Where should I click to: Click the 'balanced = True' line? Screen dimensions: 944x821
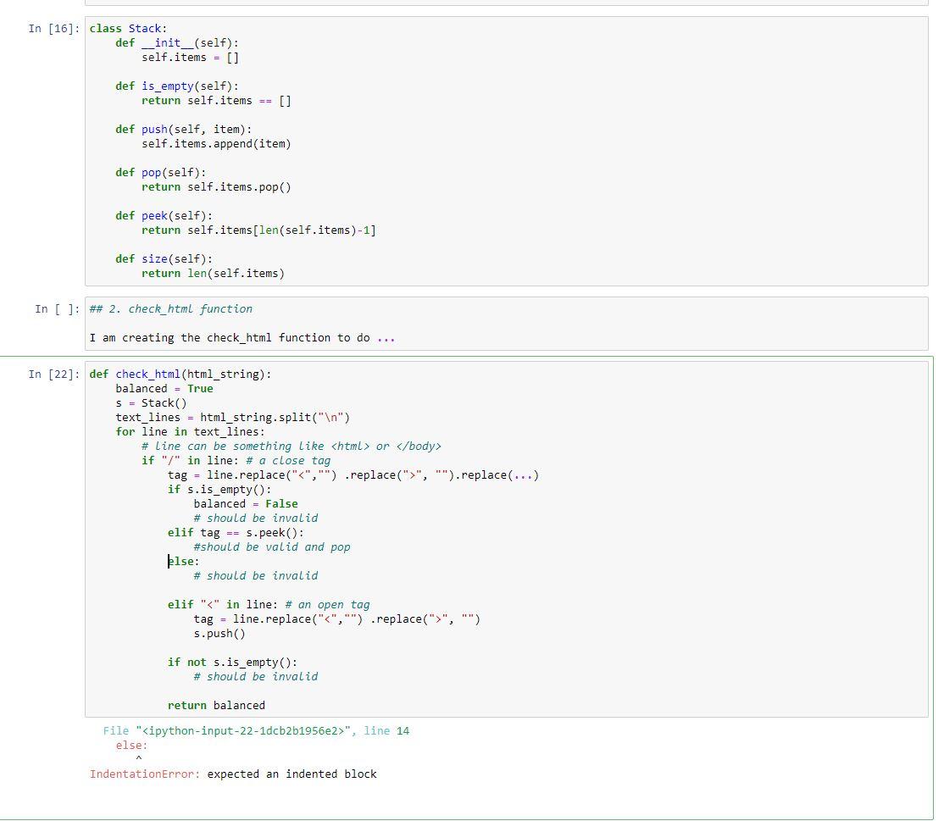point(164,388)
